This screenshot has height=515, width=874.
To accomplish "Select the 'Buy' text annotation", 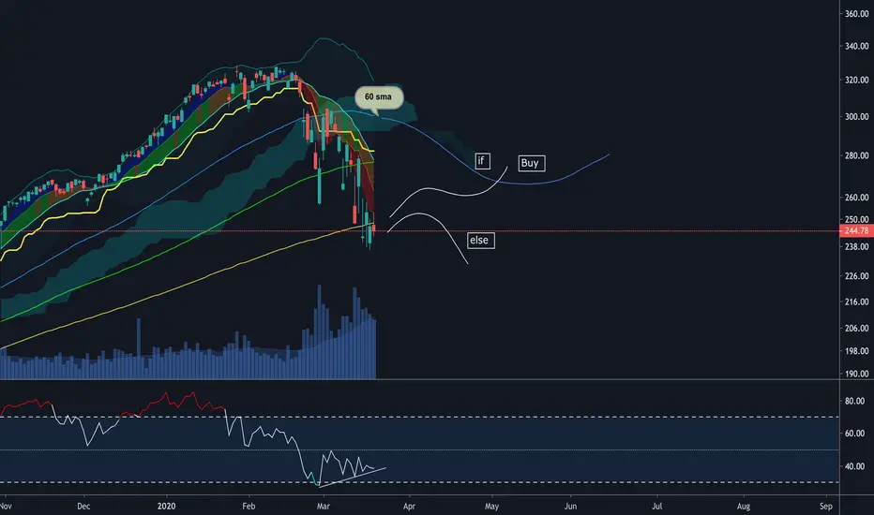I will (x=531, y=163).
